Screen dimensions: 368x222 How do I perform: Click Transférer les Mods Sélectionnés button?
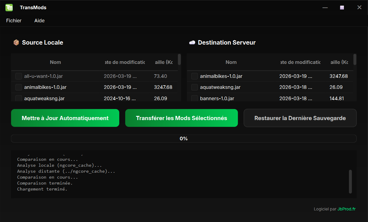181,118
